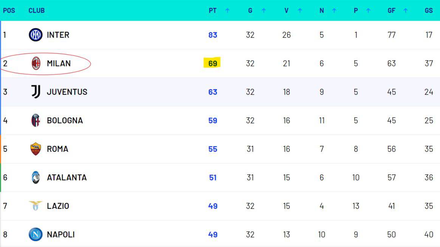
Task: Select the Inter club crest
Action: pyautogui.click(x=36, y=35)
